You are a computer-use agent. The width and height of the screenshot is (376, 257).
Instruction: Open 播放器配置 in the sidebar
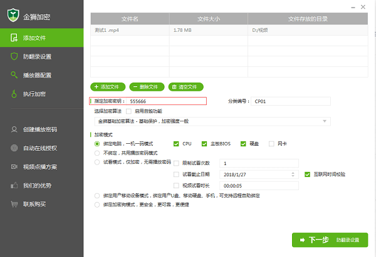click(x=42, y=75)
